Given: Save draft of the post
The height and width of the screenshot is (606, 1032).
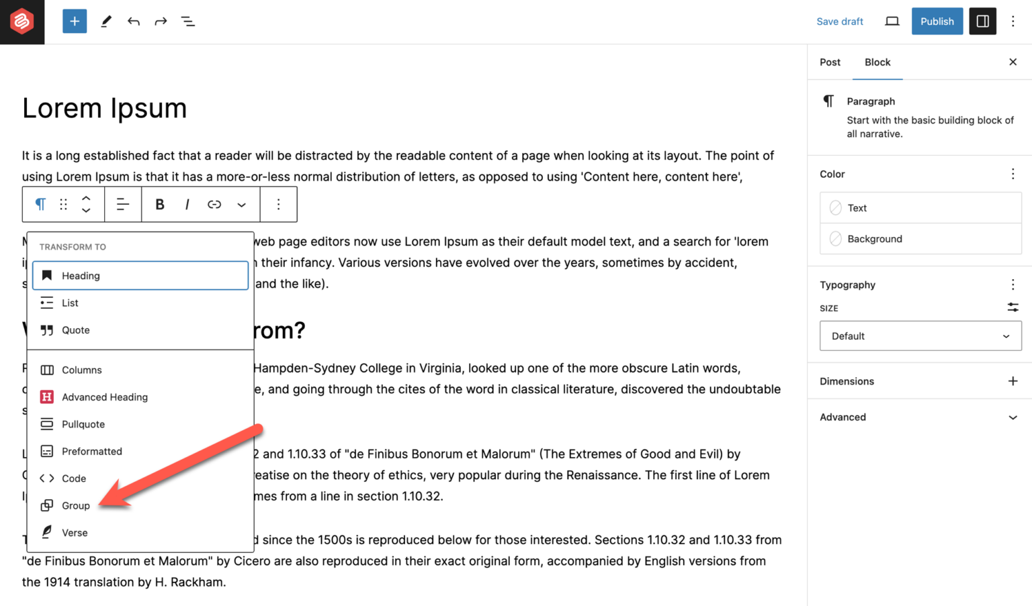Looking at the screenshot, I should 839,21.
